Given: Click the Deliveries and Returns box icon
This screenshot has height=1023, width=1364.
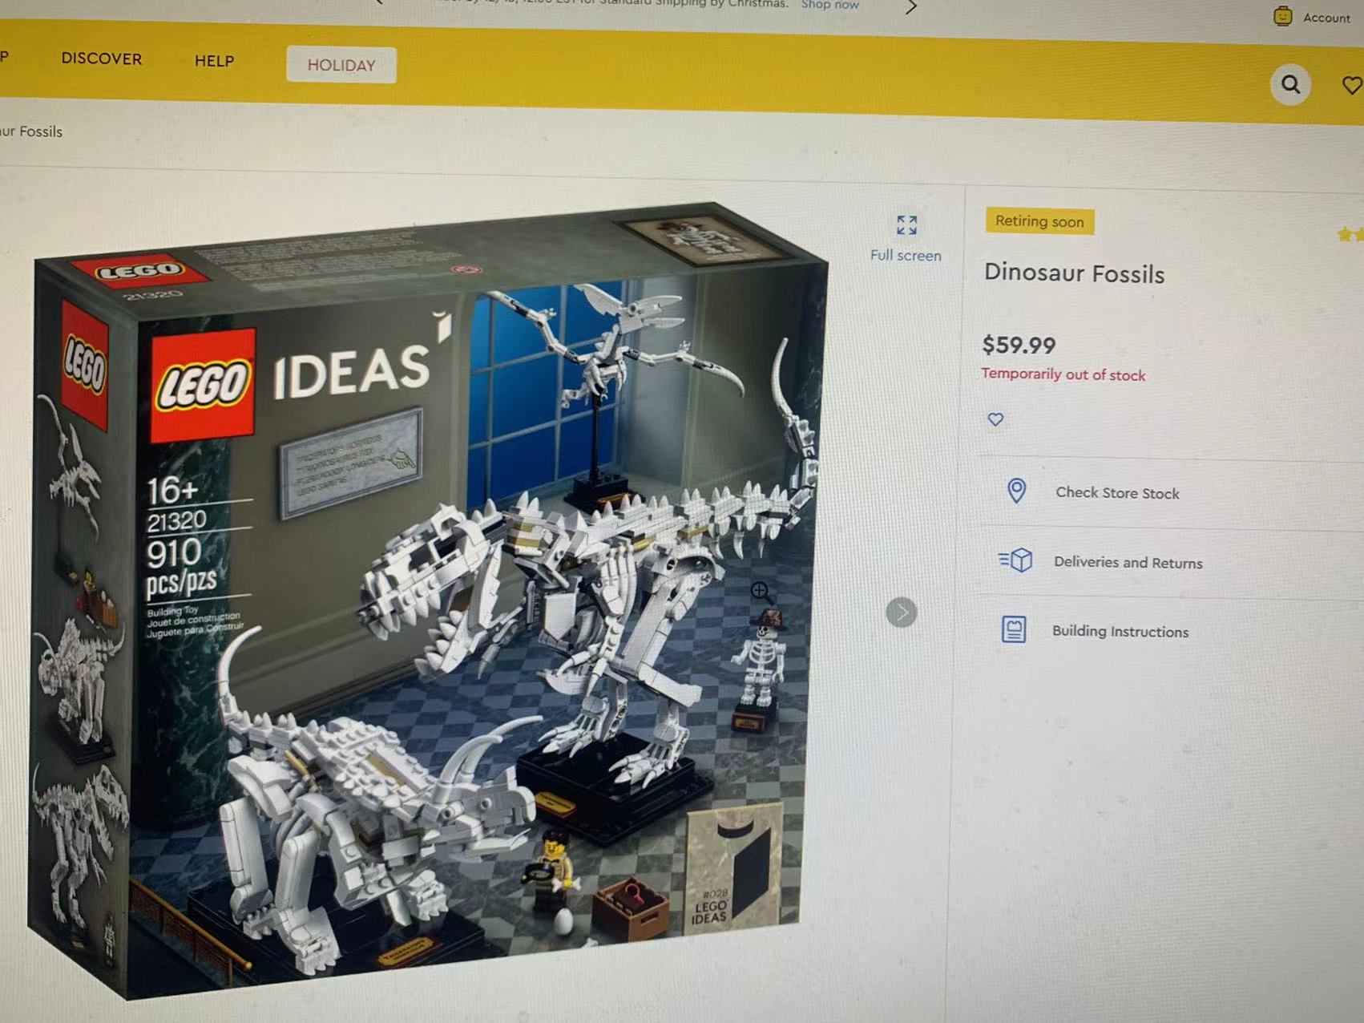Looking at the screenshot, I should pos(1015,560).
